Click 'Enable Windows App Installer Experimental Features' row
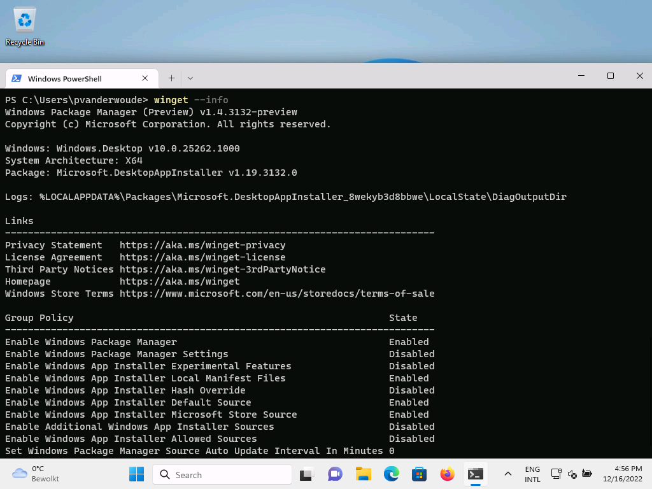The image size is (652, 489). pyautogui.click(x=220, y=366)
